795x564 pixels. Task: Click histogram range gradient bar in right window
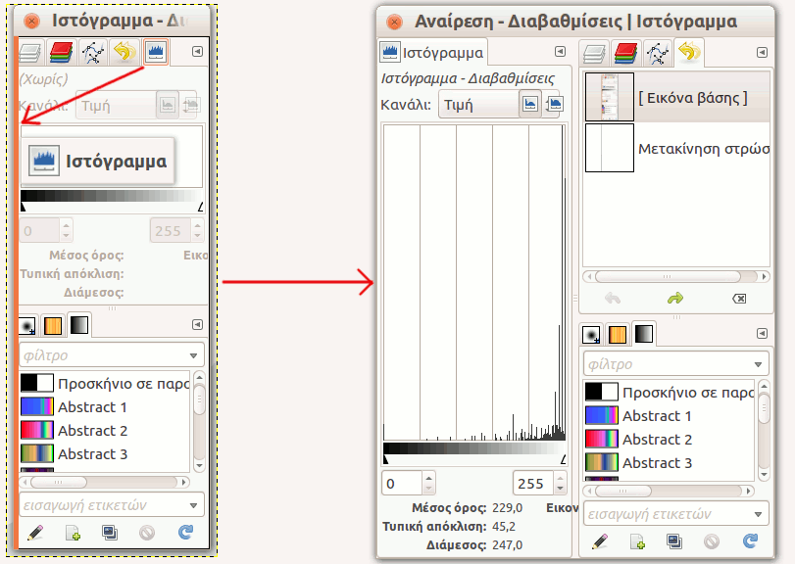(473, 449)
